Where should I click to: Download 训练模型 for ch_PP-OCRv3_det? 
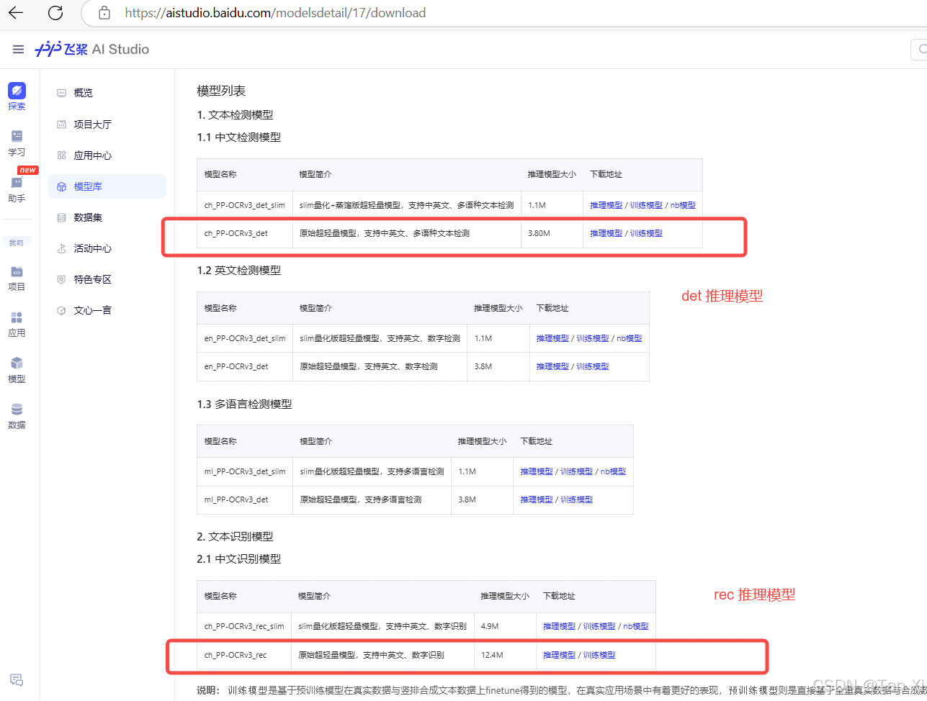[x=646, y=233]
